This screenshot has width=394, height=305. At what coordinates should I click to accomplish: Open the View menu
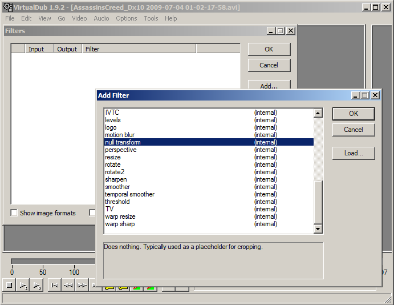tap(44, 18)
